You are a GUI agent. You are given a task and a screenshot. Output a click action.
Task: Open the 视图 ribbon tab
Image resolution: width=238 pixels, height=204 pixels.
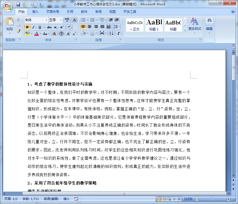pyautogui.click(x=112, y=12)
